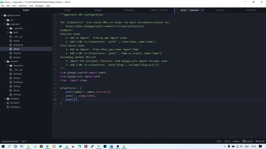Switch to settings.py tab
Viewport: 266px width, 149px height.
pos(128,10)
